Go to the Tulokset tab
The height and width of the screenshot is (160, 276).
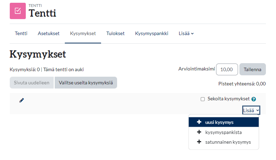pyautogui.click(x=115, y=34)
